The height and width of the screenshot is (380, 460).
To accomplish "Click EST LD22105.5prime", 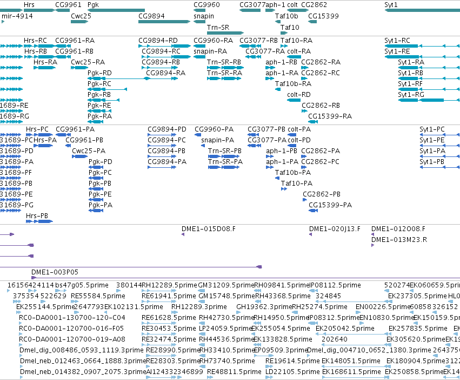I will click(269, 377).
